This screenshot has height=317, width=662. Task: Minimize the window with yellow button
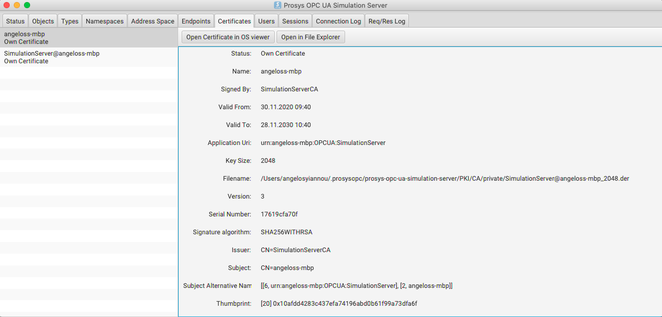click(x=17, y=5)
